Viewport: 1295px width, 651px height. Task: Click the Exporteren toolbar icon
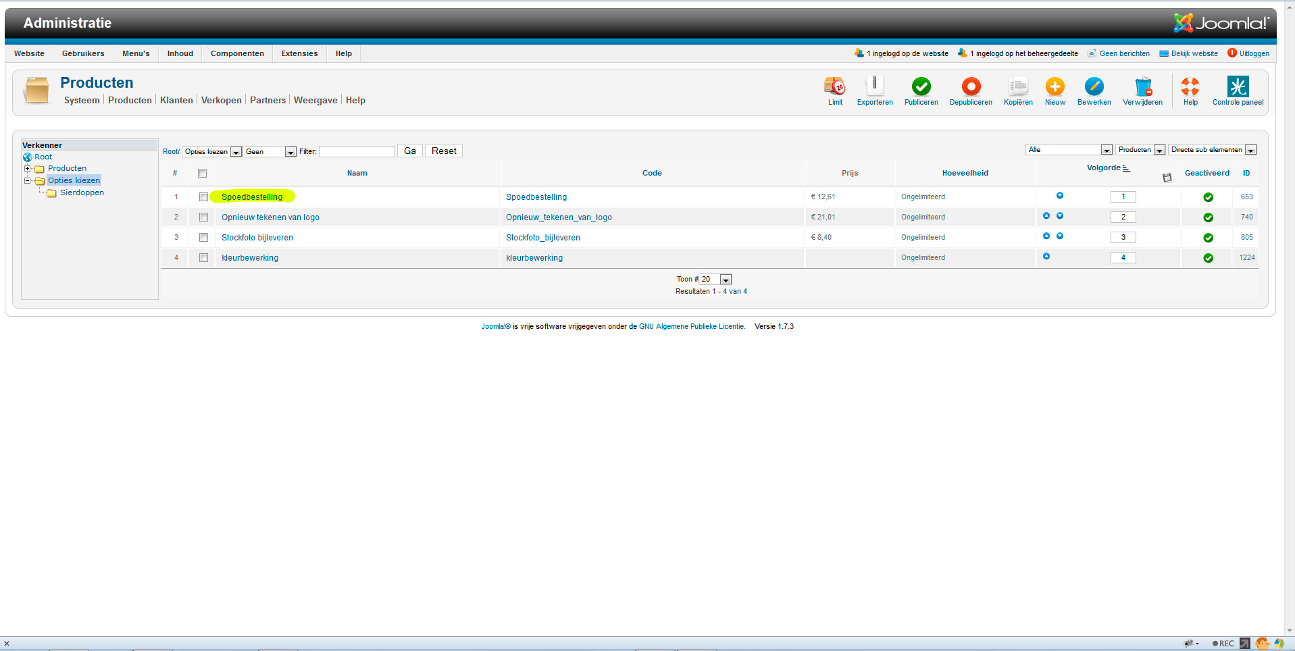tap(875, 86)
